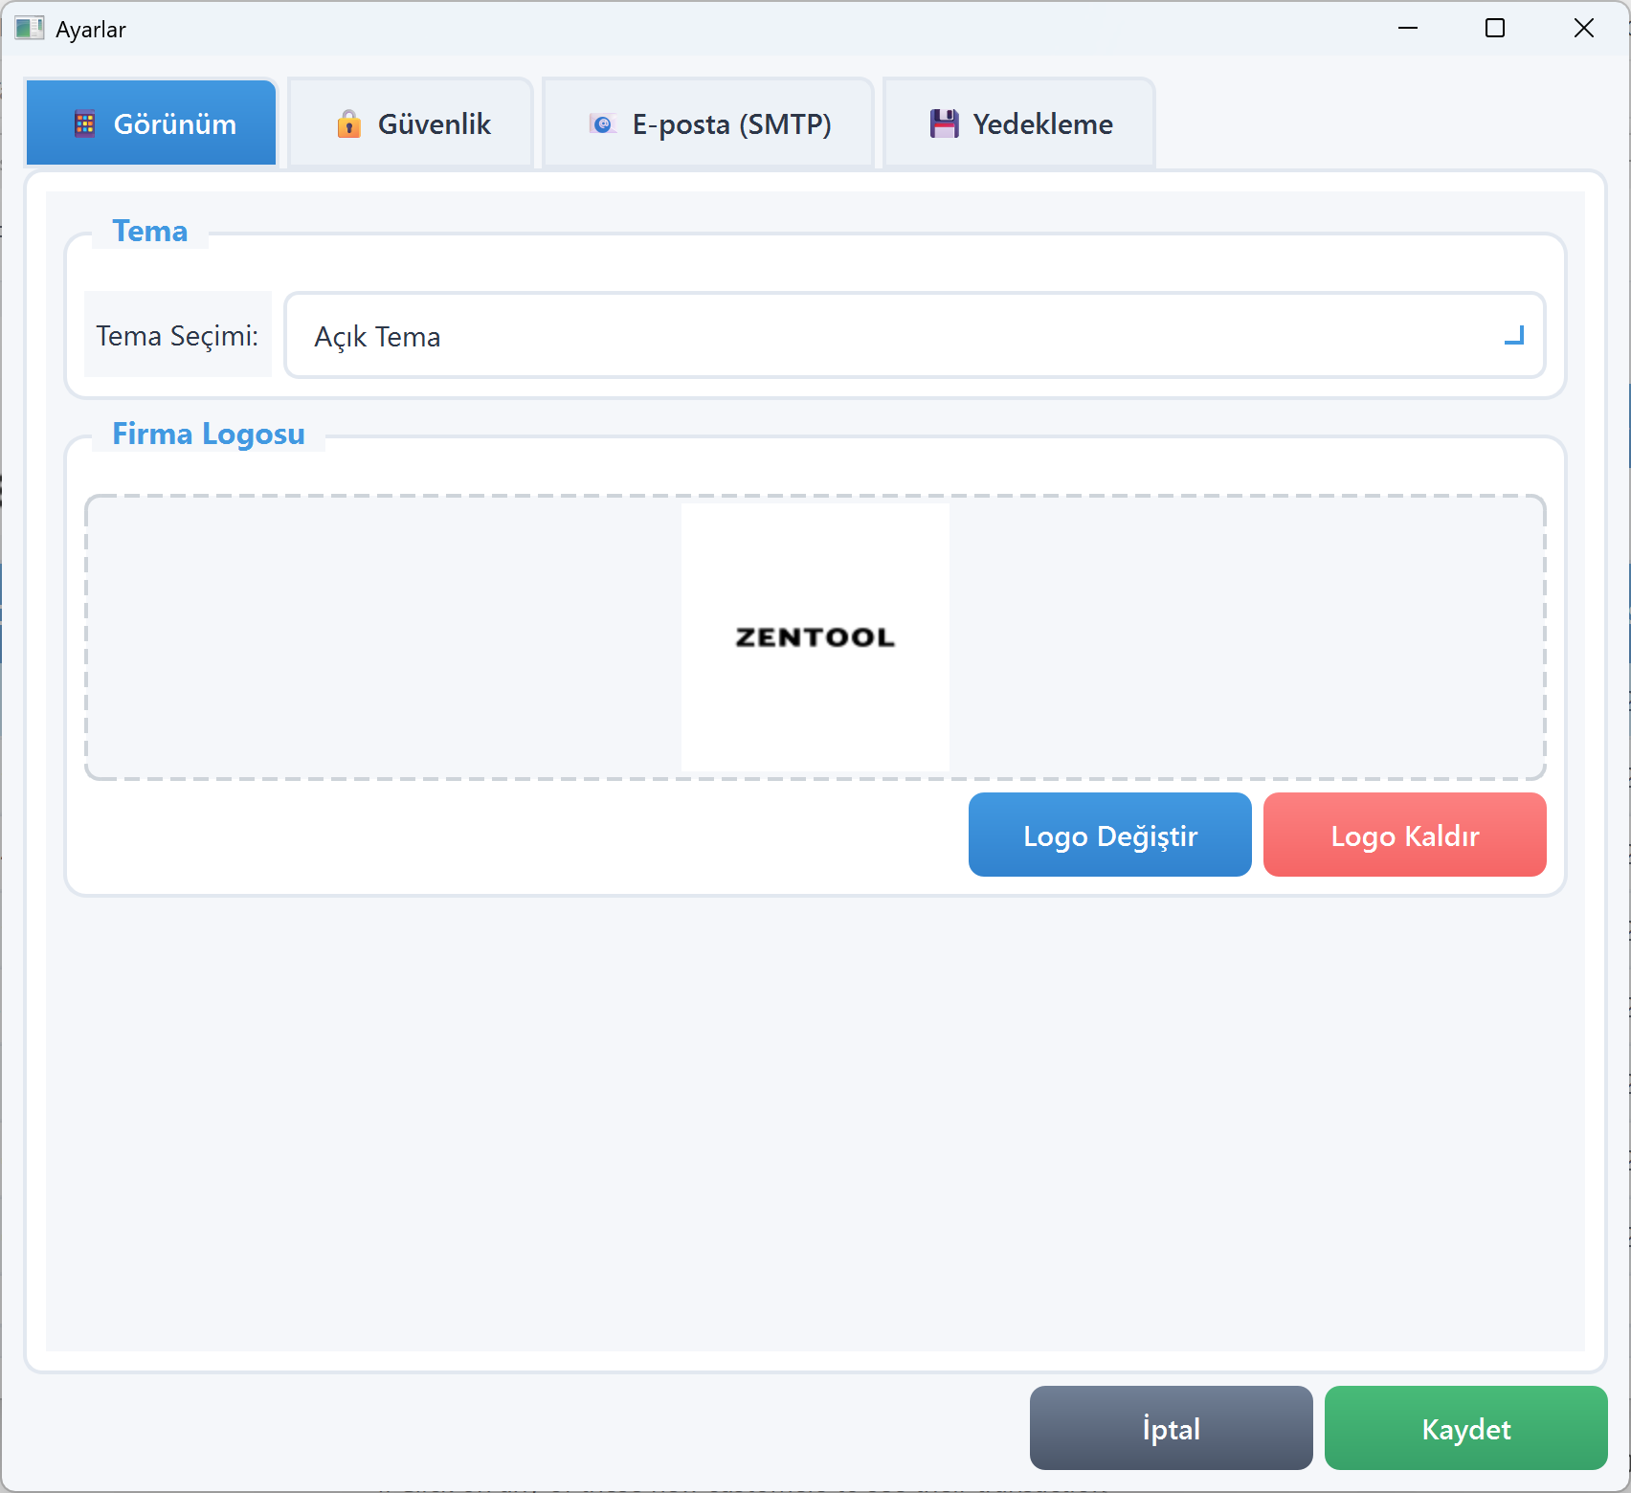Go to the Yedekleme tab
1631x1493 pixels.
pyautogui.click(x=1019, y=124)
